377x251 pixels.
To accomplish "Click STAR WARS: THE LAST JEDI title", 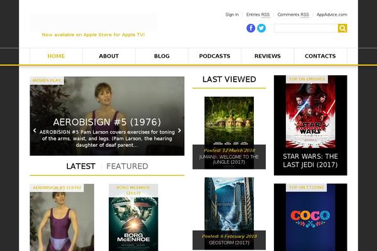I will tap(310, 161).
